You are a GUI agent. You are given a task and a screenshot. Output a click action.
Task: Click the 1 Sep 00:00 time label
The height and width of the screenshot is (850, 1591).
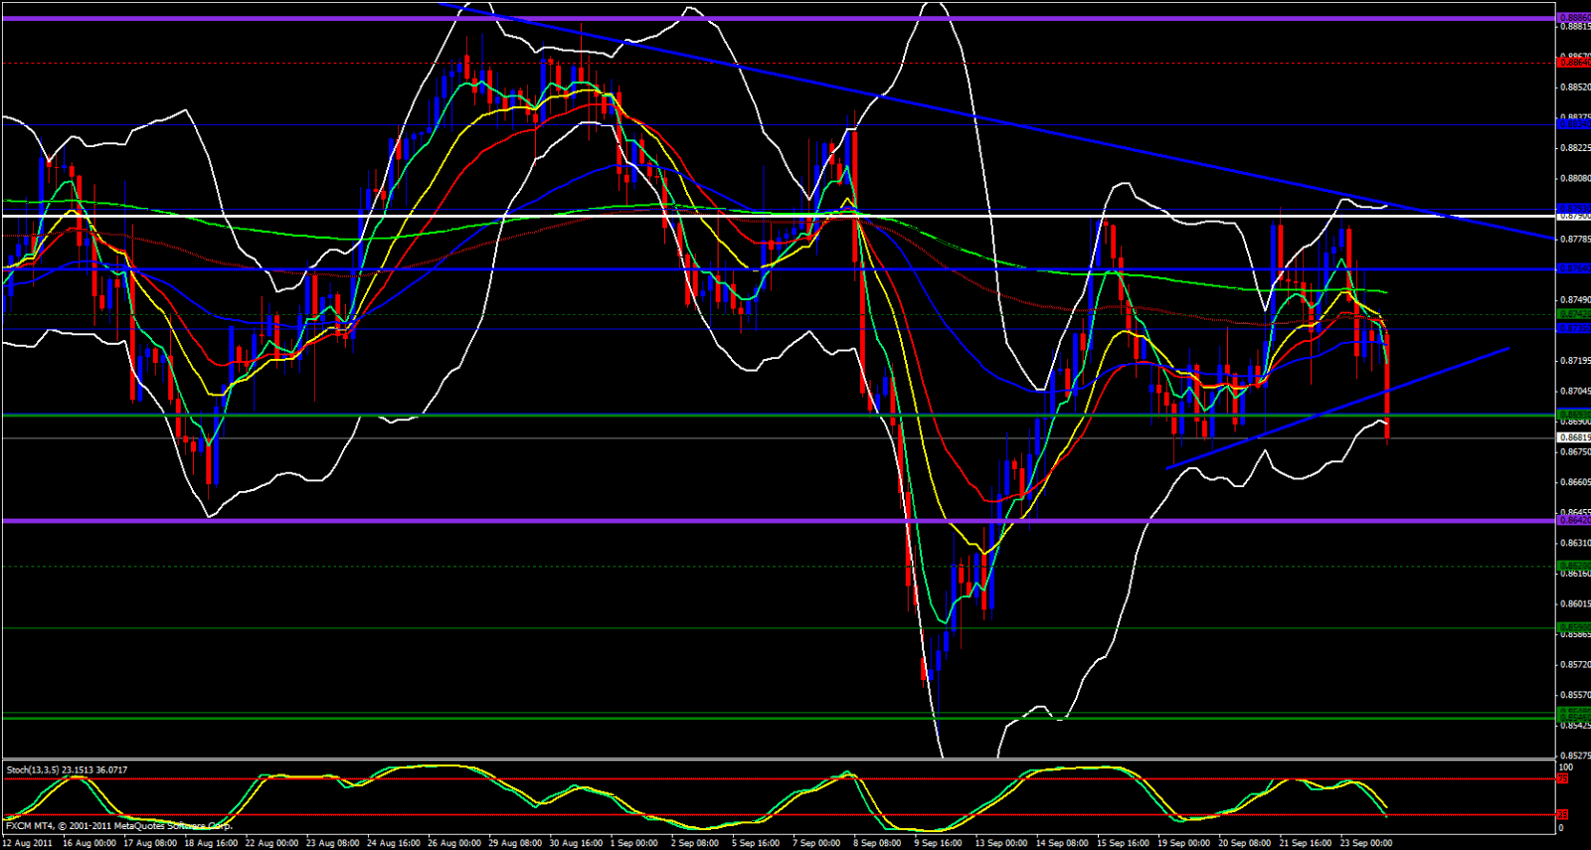633,843
